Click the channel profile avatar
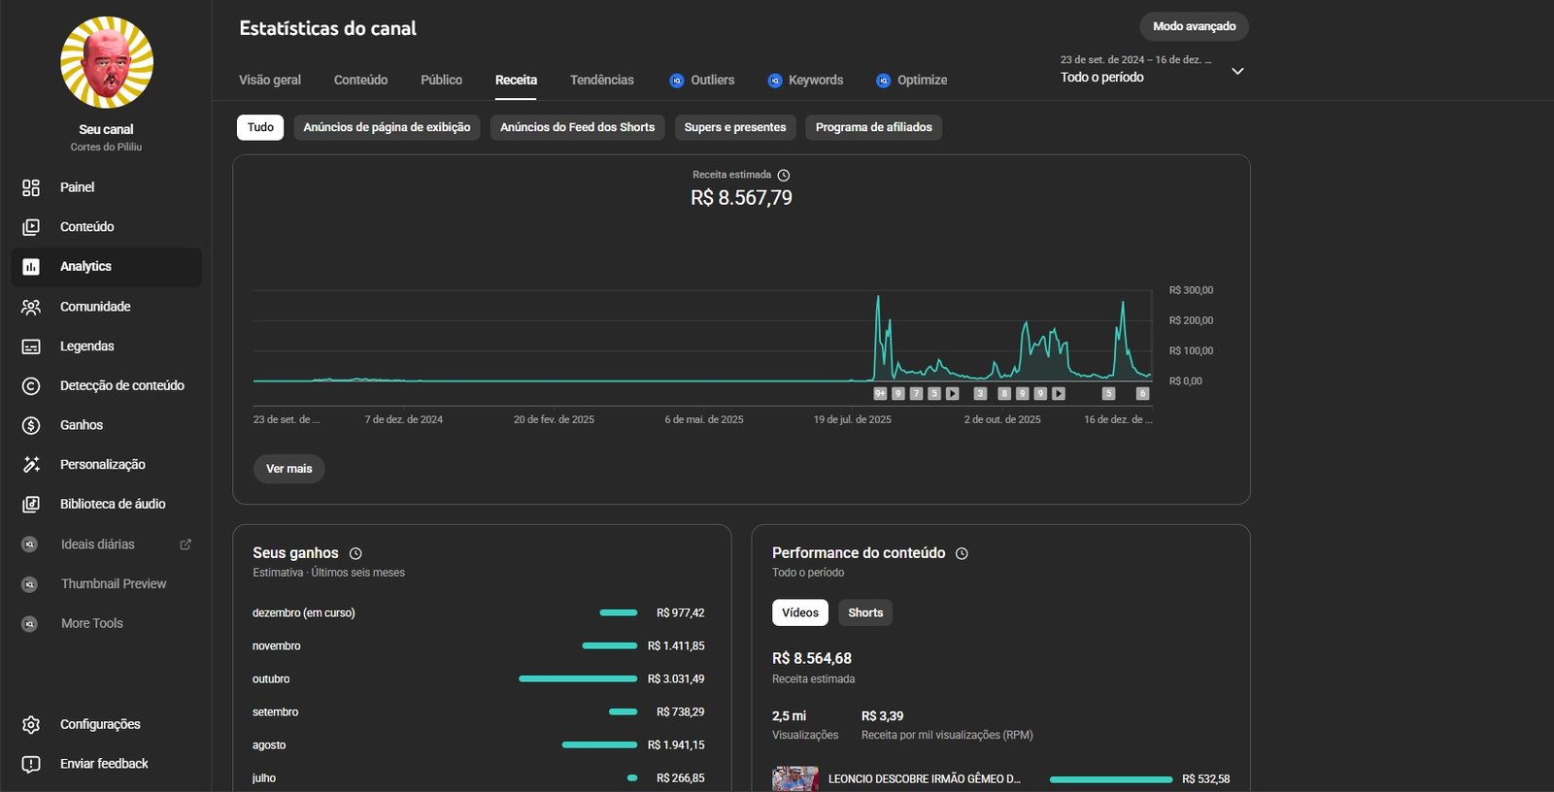 (x=107, y=62)
